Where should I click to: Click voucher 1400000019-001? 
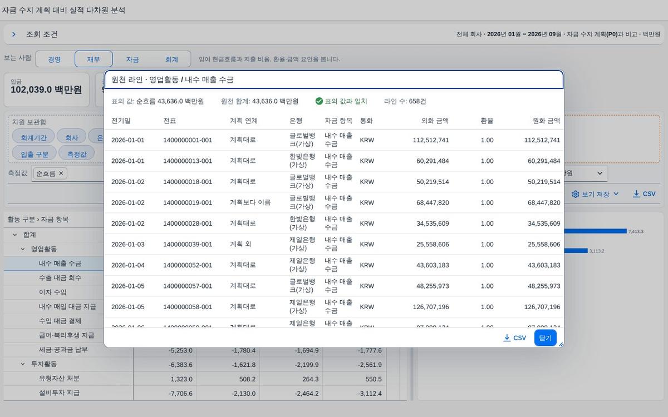(188, 203)
